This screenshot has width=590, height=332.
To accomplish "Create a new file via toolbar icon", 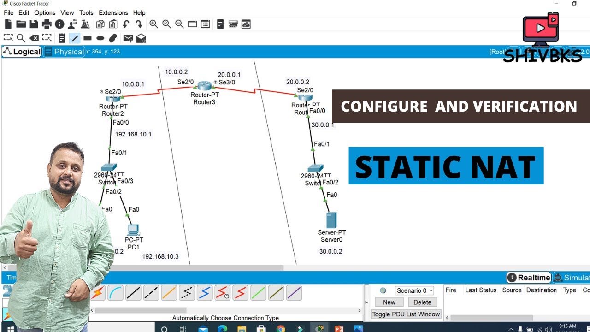I will (x=8, y=24).
